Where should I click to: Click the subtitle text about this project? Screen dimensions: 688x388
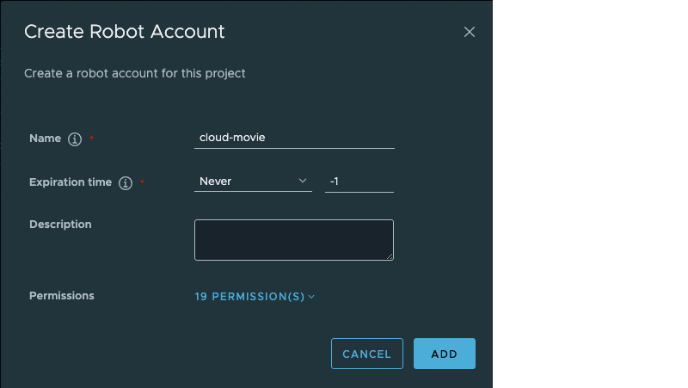135,73
